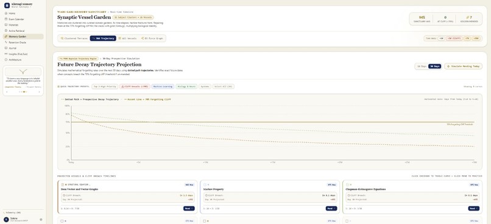The image size is (491, 224).
Task: Open the Journal page
Action: [x=23, y=48]
